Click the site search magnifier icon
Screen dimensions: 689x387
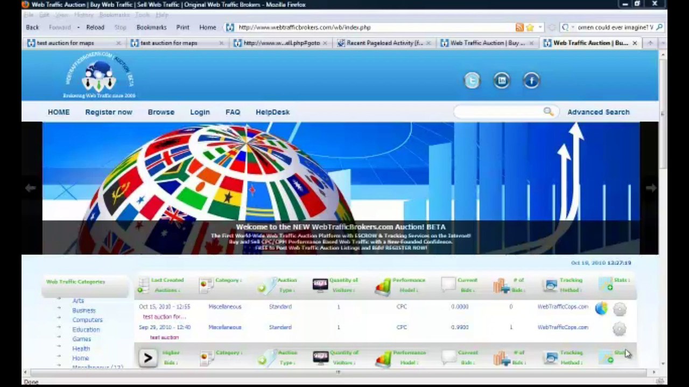click(x=548, y=112)
